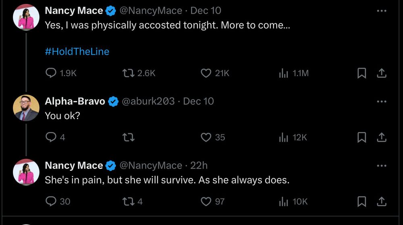Reply to Alpha-Bravo's 'You ok?' tweet
The image size is (403, 225).
[51, 137]
